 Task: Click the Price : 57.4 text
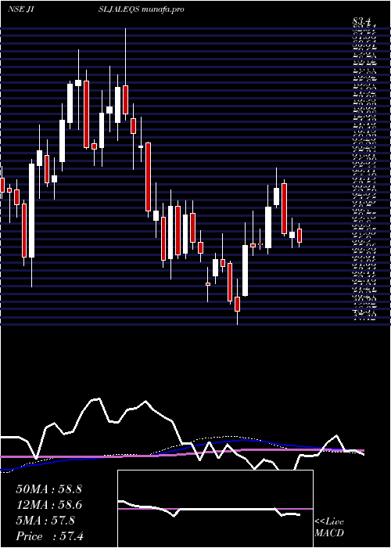[49, 536]
